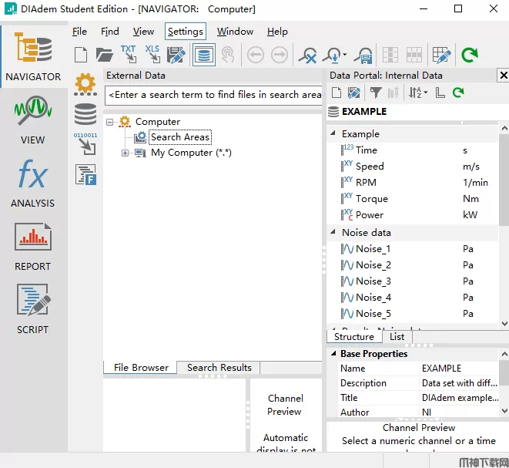Open the SCRIPT panel
Screen dimensions: 509x468
click(33, 310)
